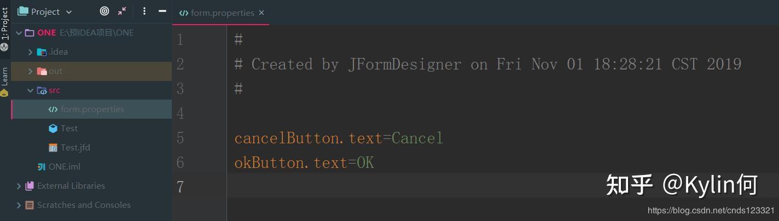Select the Test class file
Viewport: 779px width, 221px height.
[x=69, y=129]
